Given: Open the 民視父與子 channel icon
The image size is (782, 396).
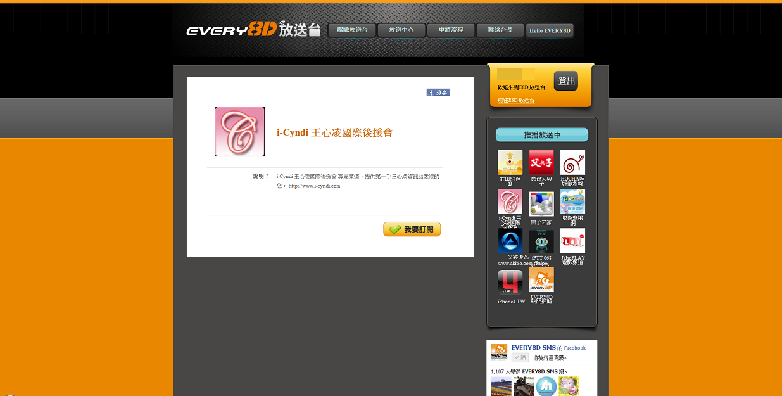Looking at the screenshot, I should click(x=541, y=162).
